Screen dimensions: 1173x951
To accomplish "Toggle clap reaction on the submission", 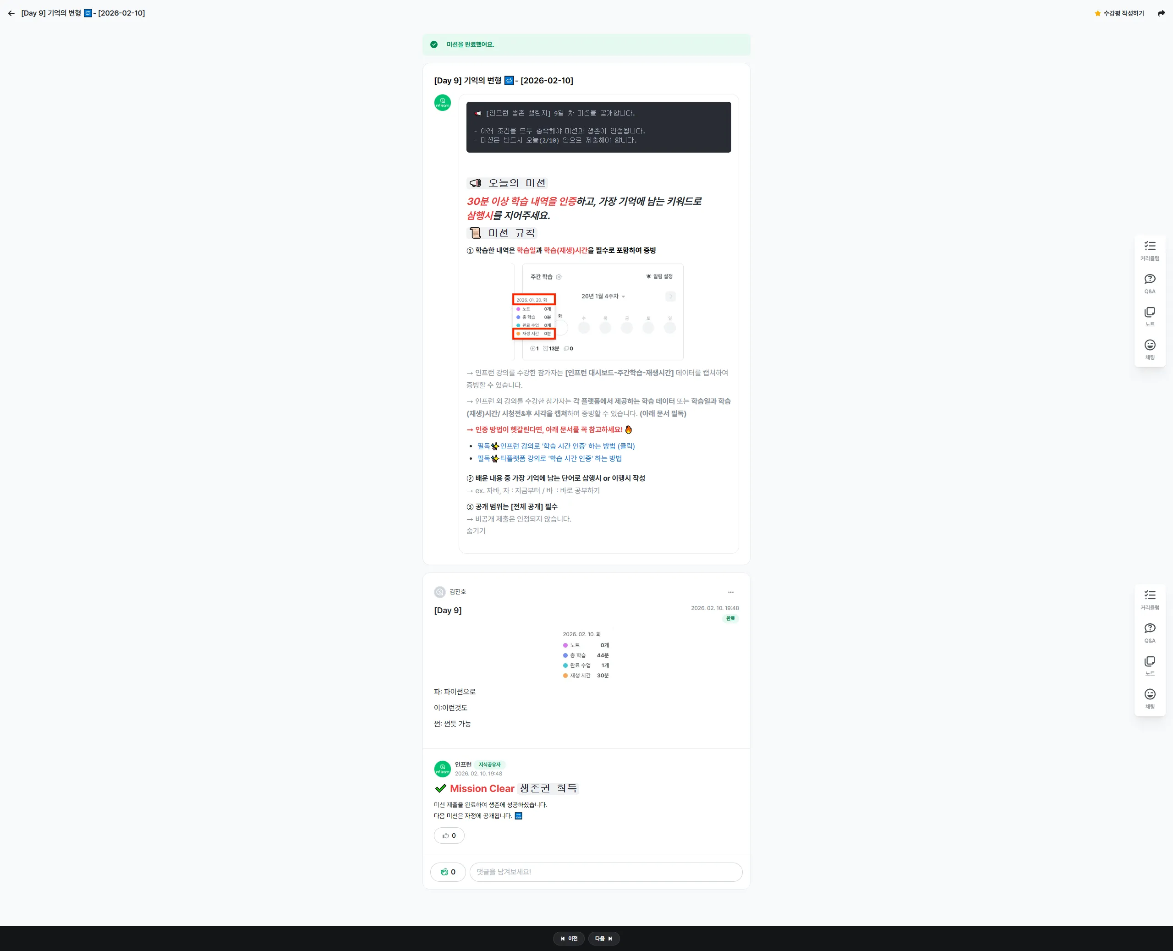I will click(448, 872).
